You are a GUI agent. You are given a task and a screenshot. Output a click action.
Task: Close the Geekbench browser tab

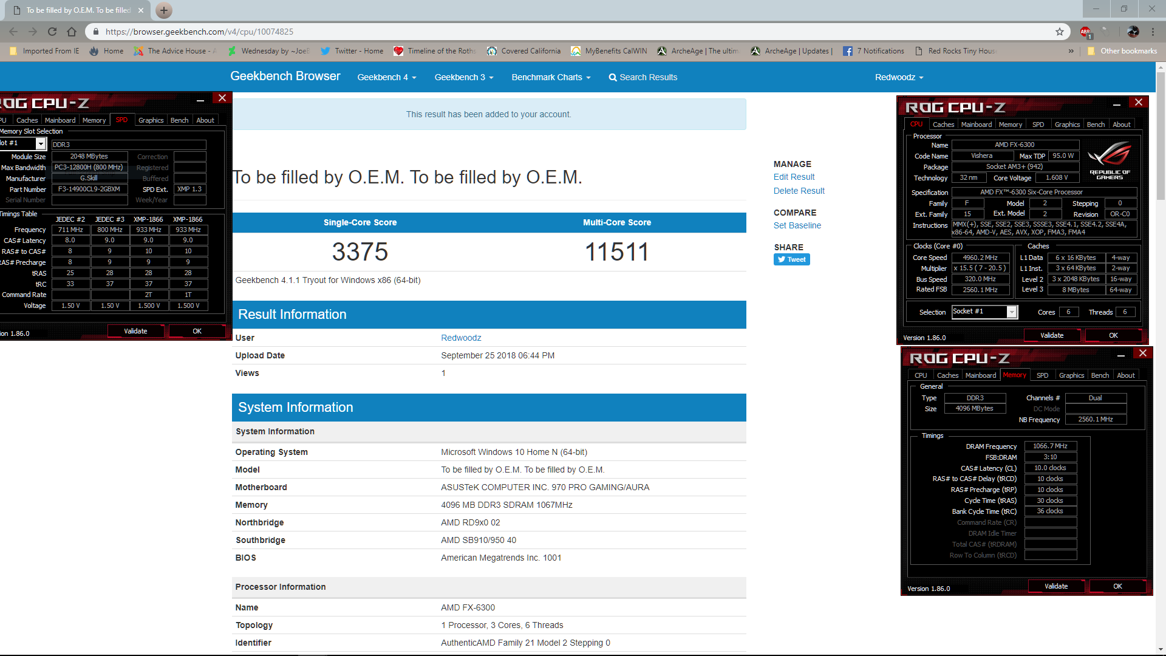click(140, 10)
